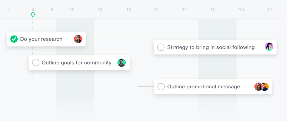Click avatar on Strategy to bring in social following
287x121 pixels.
point(269,47)
